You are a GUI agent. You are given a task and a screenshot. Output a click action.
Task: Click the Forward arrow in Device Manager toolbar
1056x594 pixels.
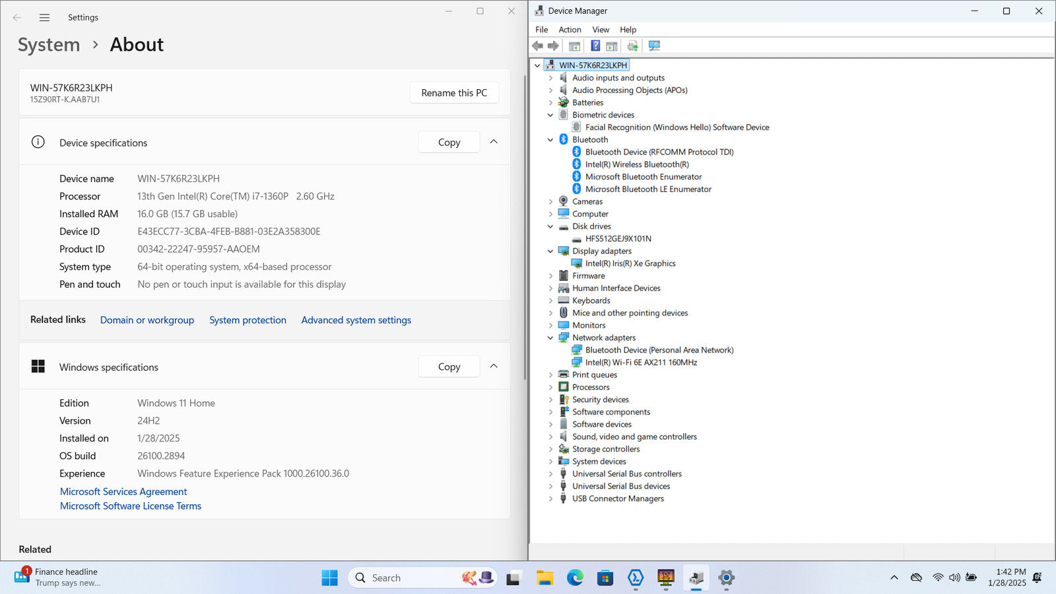(x=553, y=46)
